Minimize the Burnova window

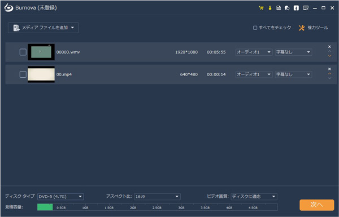pyautogui.click(x=315, y=8)
